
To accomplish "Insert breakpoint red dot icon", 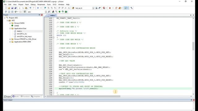I will pos(110,8).
